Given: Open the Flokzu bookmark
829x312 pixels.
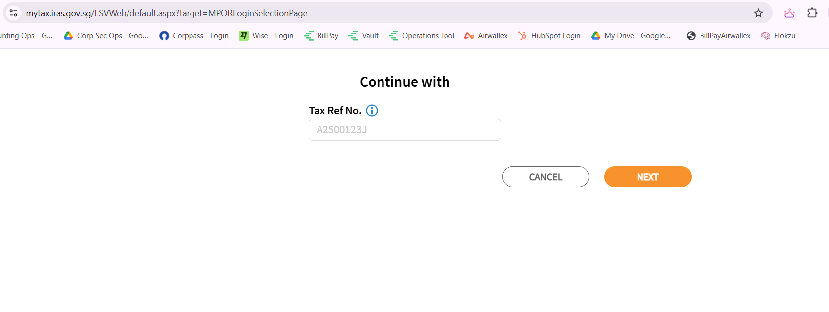Looking at the screenshot, I should 778,36.
